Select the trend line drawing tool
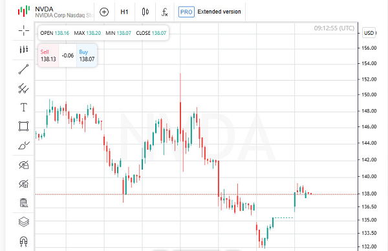This screenshot has height=251, width=388. click(x=23, y=69)
